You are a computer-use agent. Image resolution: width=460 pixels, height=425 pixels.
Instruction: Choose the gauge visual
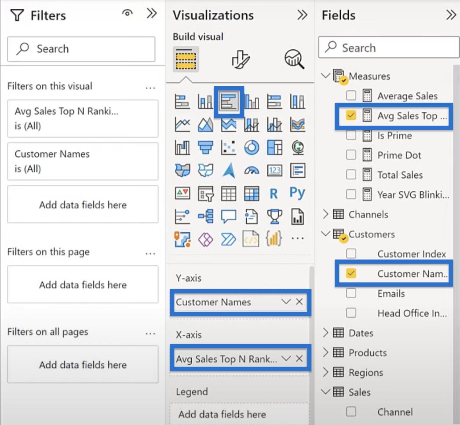coord(252,170)
